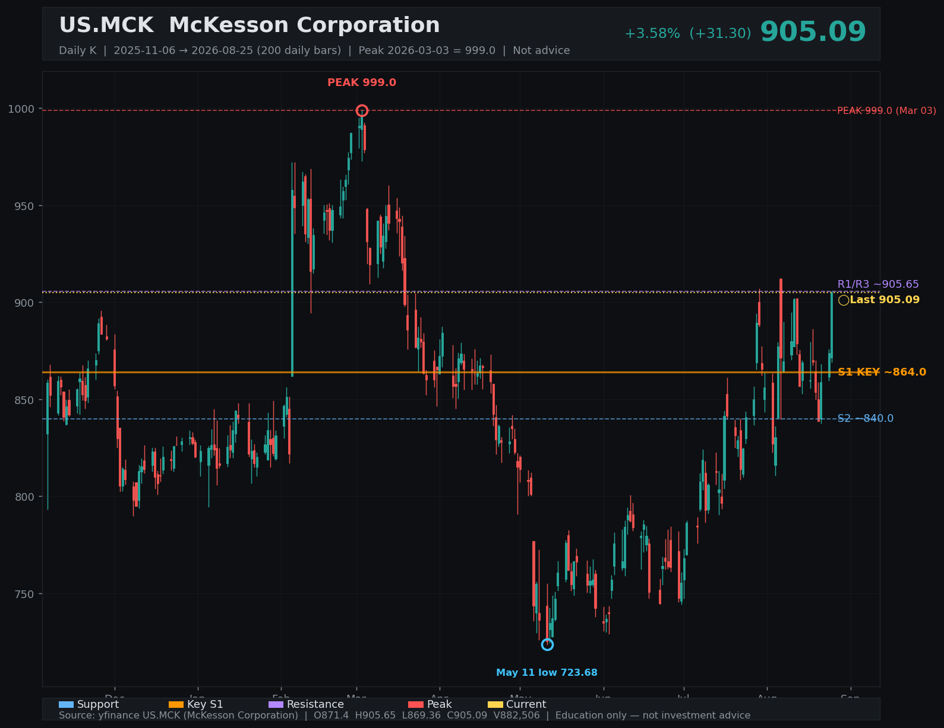
Task: Click the blue May 11 low circle marker
Action: pos(547,644)
